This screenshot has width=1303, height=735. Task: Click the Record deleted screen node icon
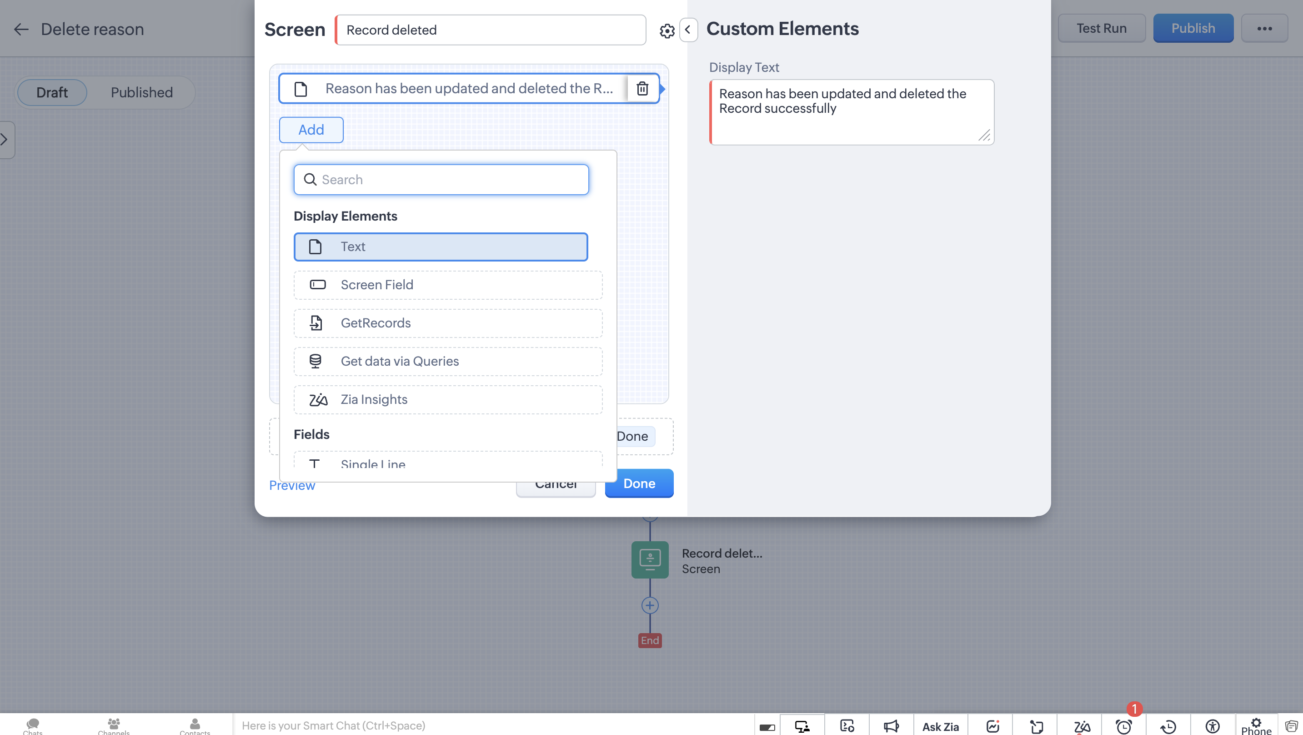(650, 559)
